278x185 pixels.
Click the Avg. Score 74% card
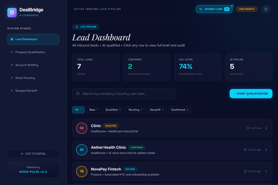198,67
